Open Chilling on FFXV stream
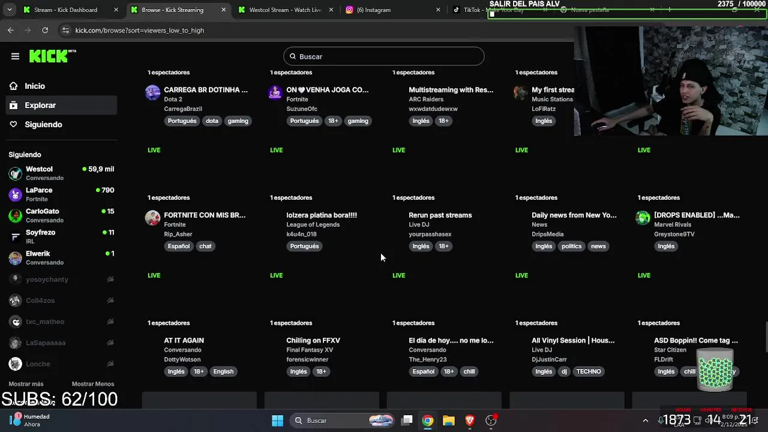 (x=313, y=340)
